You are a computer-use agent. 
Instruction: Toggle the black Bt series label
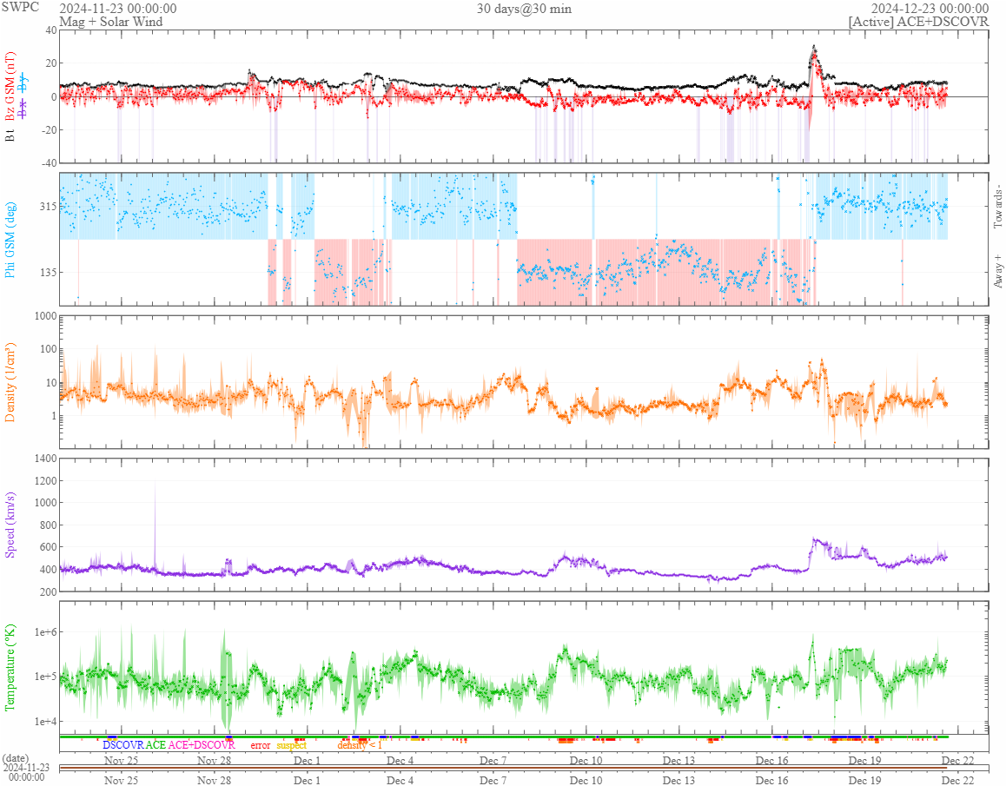point(10,135)
